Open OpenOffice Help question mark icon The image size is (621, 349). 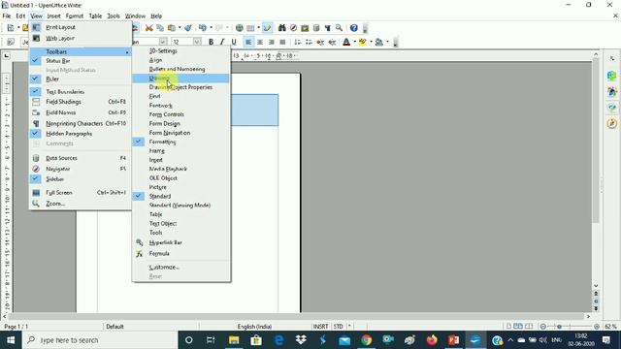[353, 28]
